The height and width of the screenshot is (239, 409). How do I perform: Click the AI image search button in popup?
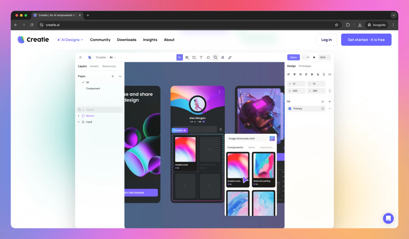(x=272, y=138)
